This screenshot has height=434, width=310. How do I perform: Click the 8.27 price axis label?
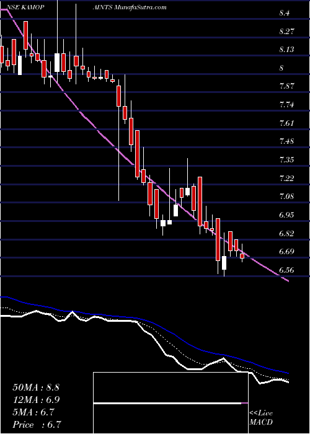(x=286, y=31)
